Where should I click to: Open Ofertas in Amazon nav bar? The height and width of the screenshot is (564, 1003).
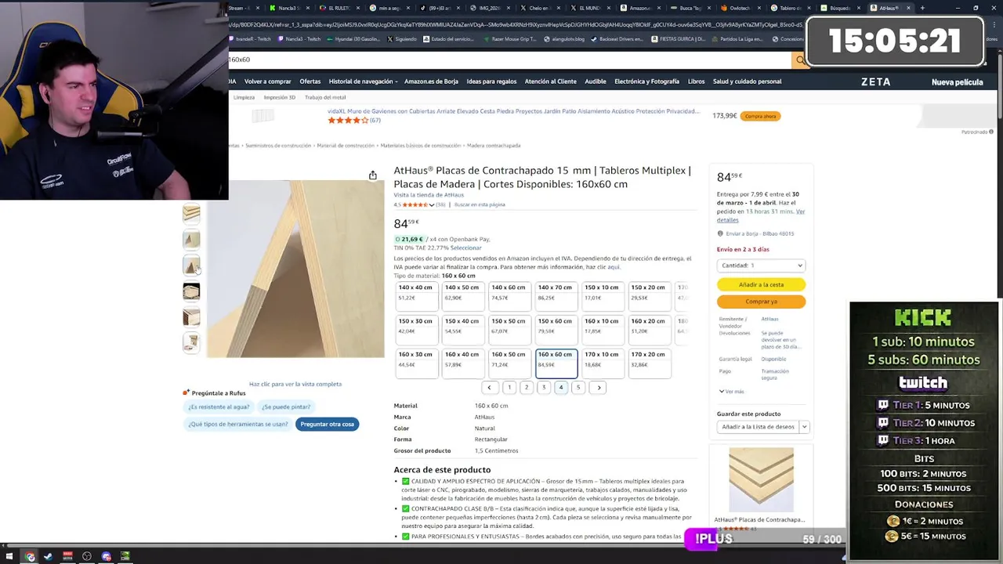[x=310, y=81]
